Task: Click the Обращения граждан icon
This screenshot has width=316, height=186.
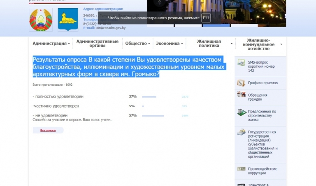Action: (241, 95)
